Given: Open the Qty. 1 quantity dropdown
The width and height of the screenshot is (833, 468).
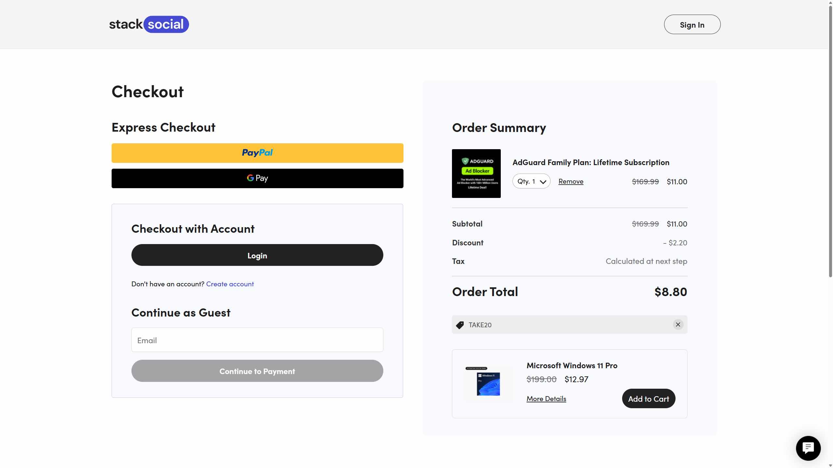Looking at the screenshot, I should click(x=531, y=181).
